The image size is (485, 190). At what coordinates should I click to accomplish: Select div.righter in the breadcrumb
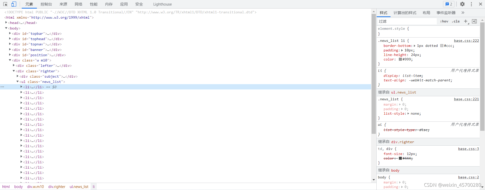(57, 187)
